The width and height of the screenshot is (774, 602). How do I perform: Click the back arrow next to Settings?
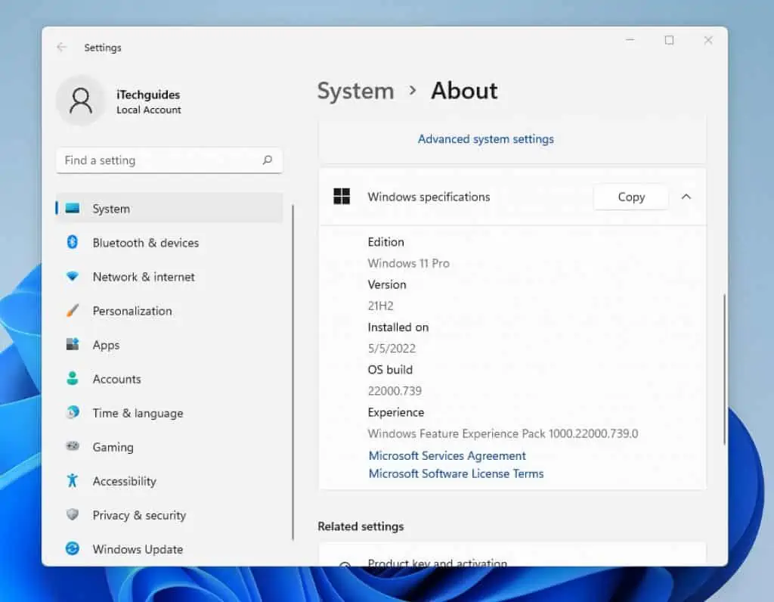pos(61,47)
